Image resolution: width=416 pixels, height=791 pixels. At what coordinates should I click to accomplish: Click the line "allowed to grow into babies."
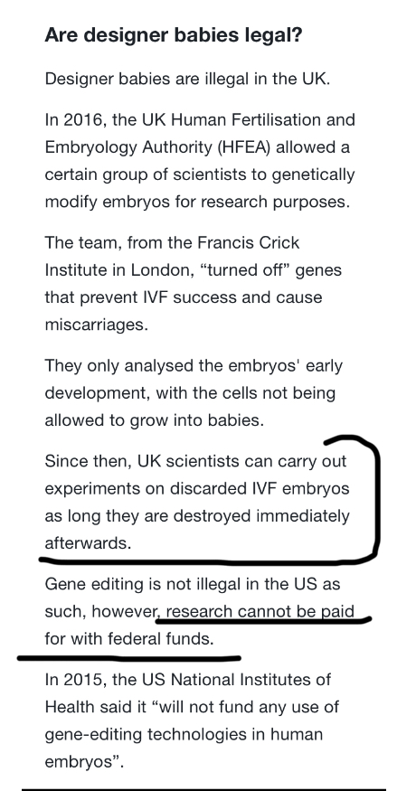point(155,419)
